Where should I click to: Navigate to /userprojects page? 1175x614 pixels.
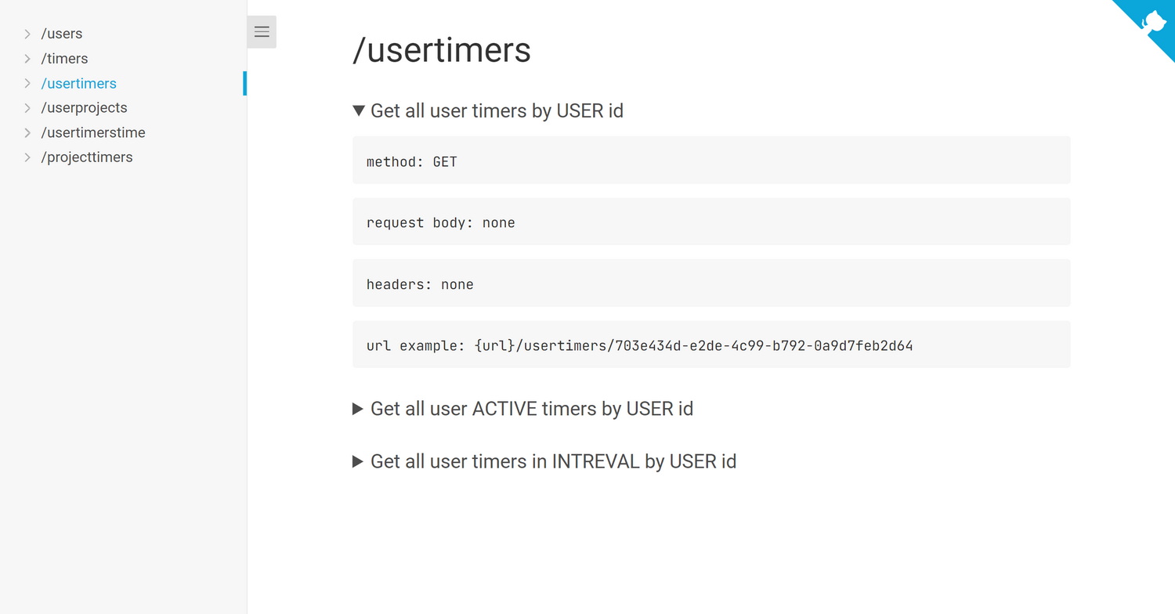point(84,108)
